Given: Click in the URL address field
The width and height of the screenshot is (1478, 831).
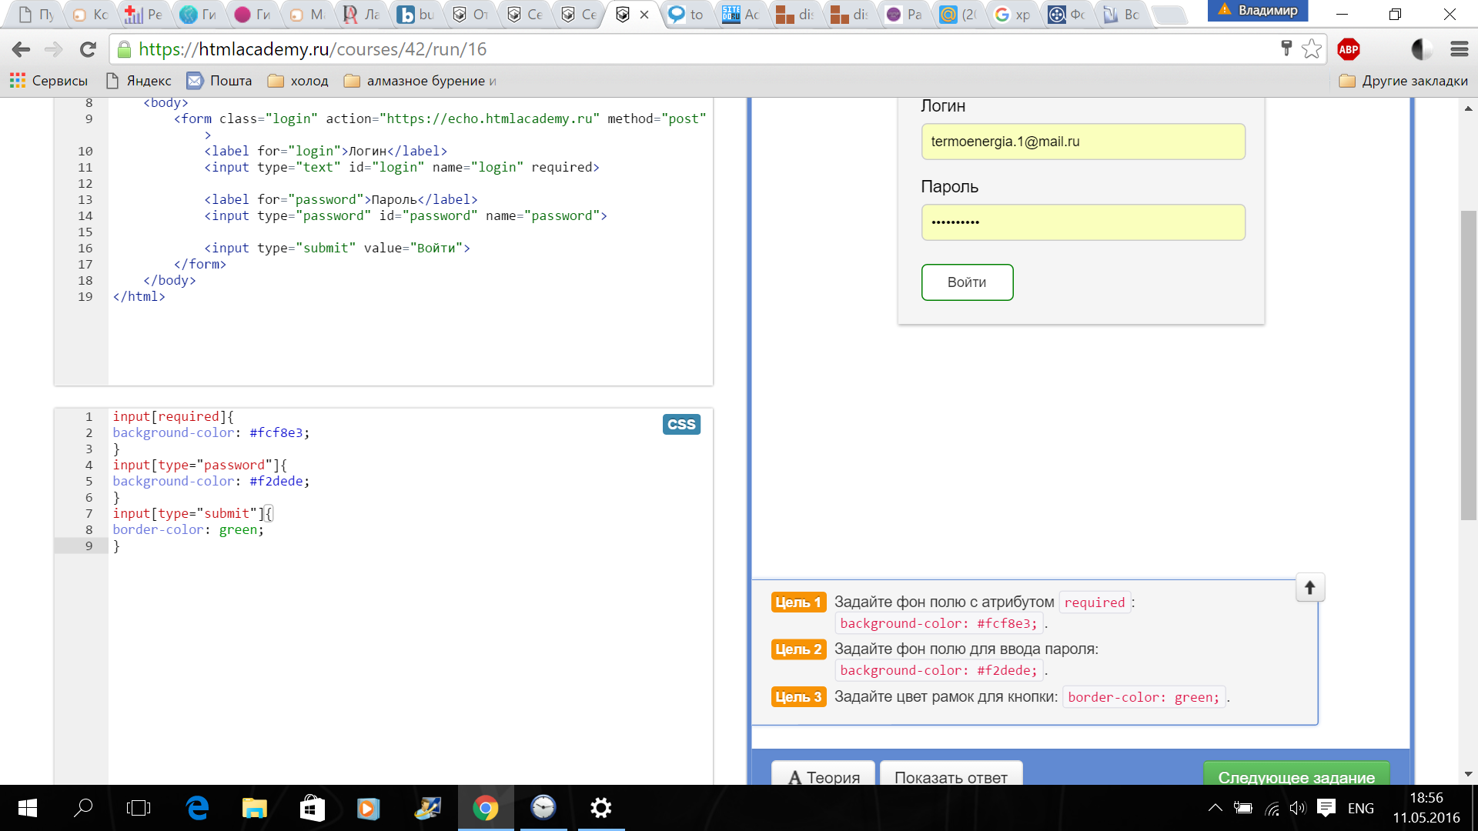Looking at the screenshot, I should pos(693,49).
